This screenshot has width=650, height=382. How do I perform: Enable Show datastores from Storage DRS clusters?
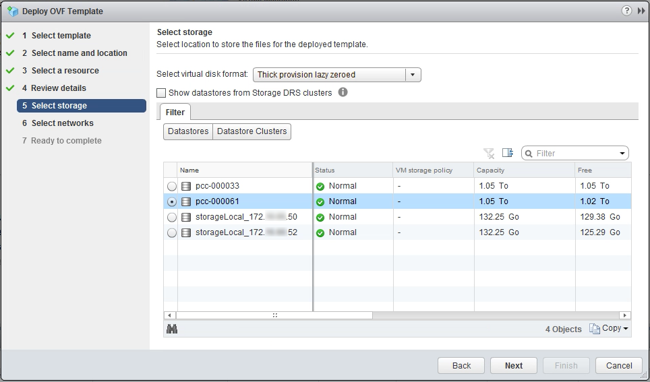point(161,93)
